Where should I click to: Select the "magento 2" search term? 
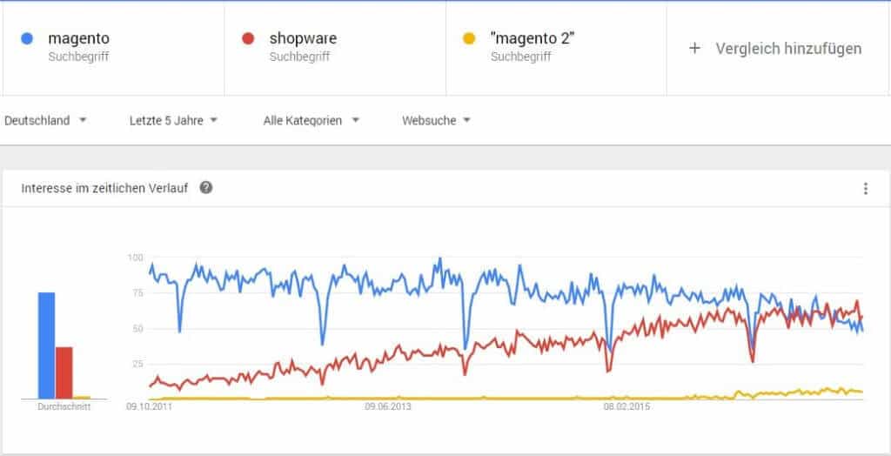coord(533,39)
